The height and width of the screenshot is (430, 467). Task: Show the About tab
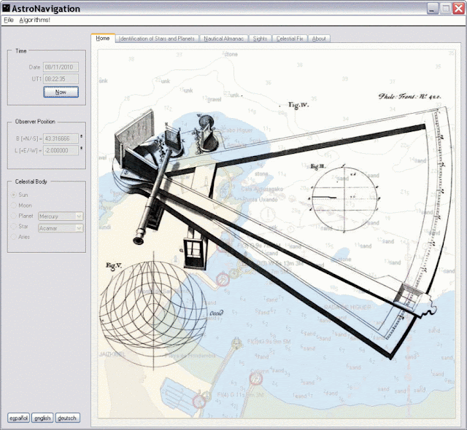tap(319, 39)
